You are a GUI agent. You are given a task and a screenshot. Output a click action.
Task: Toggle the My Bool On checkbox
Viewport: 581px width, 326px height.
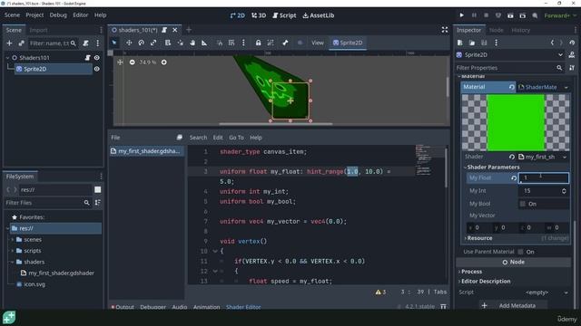tap(523, 204)
